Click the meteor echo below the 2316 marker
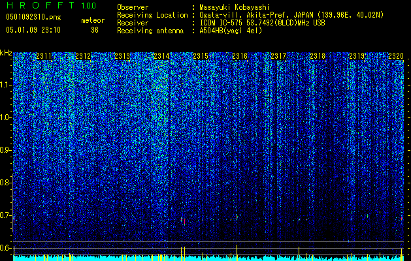411x261 pixels. pyautogui.click(x=237, y=217)
